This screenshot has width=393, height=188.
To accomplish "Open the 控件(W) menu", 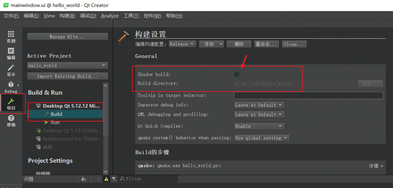I will tap(152, 16).
